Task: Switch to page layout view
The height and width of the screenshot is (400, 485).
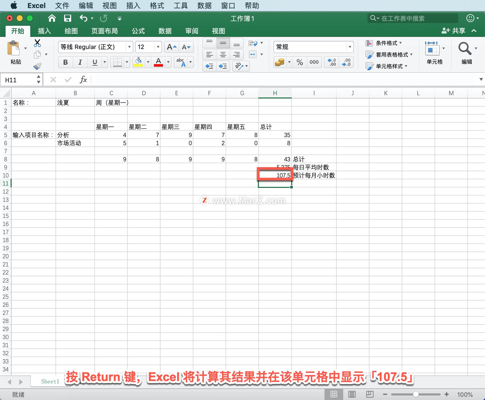Action: click(352, 394)
